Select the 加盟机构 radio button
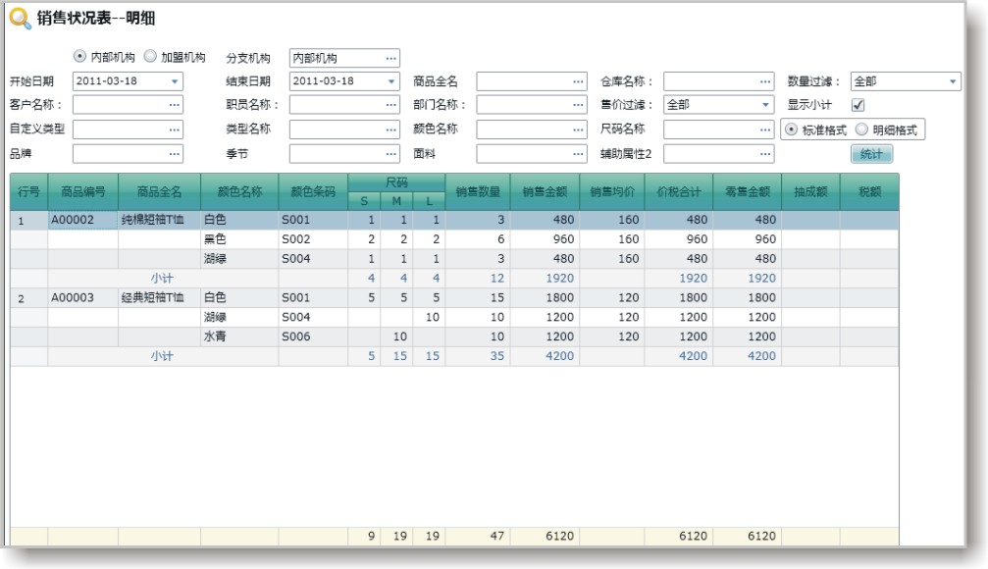The image size is (988, 569). pos(151,56)
